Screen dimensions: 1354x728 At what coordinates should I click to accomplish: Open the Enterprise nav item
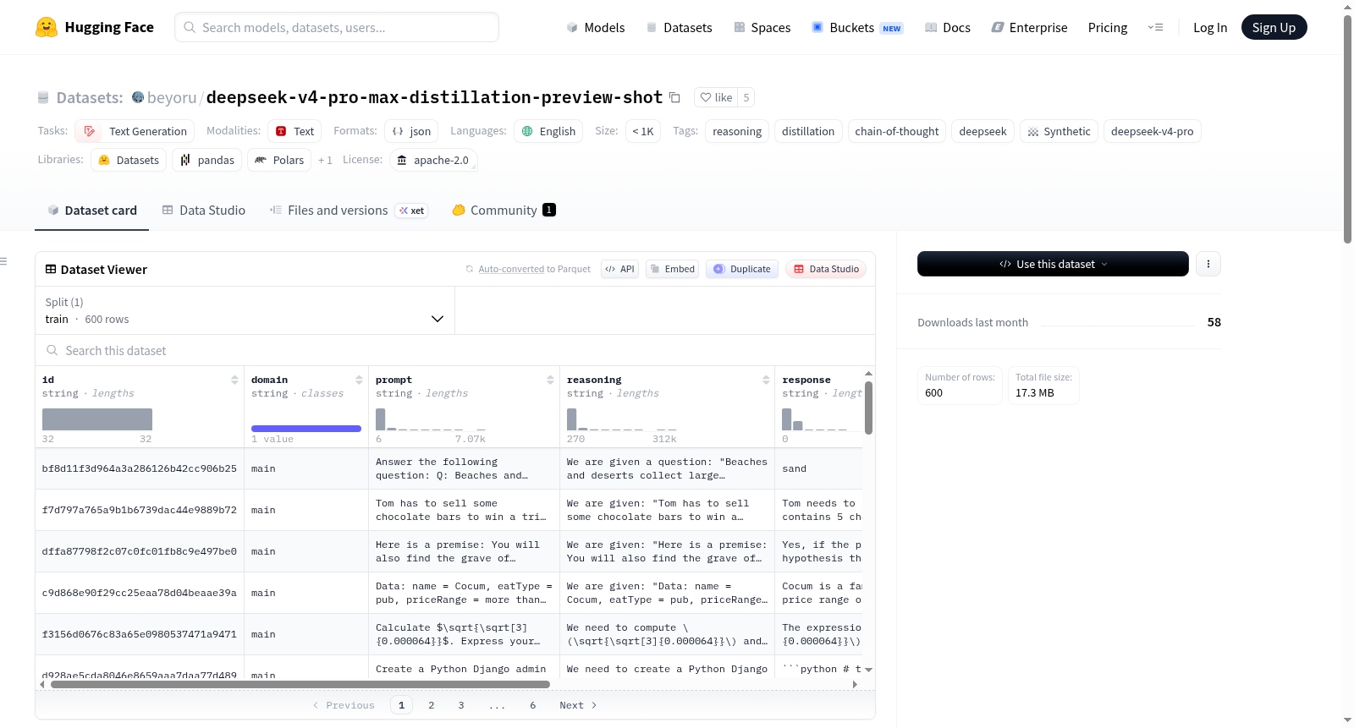coord(1029,27)
